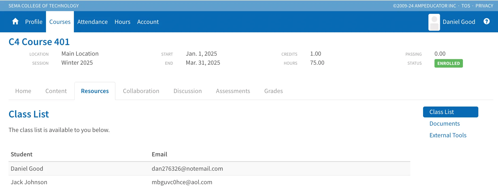Select the Resources tab
Image resolution: width=498 pixels, height=194 pixels.
[95, 91]
